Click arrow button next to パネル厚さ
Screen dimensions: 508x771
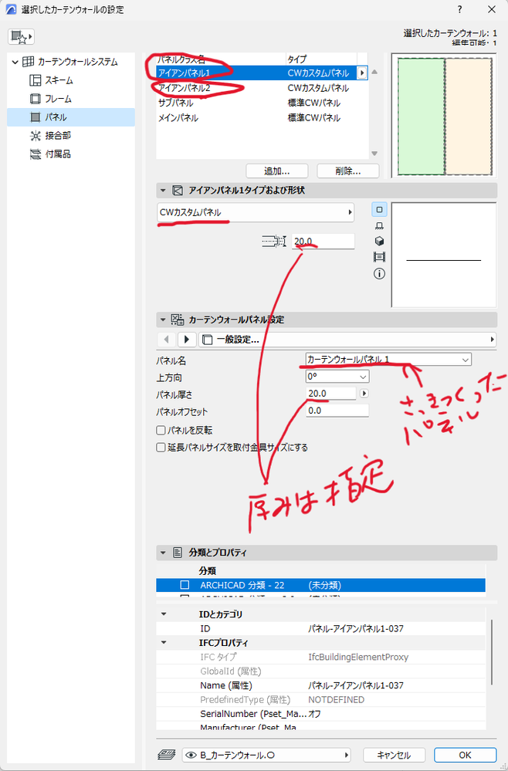pos(364,394)
